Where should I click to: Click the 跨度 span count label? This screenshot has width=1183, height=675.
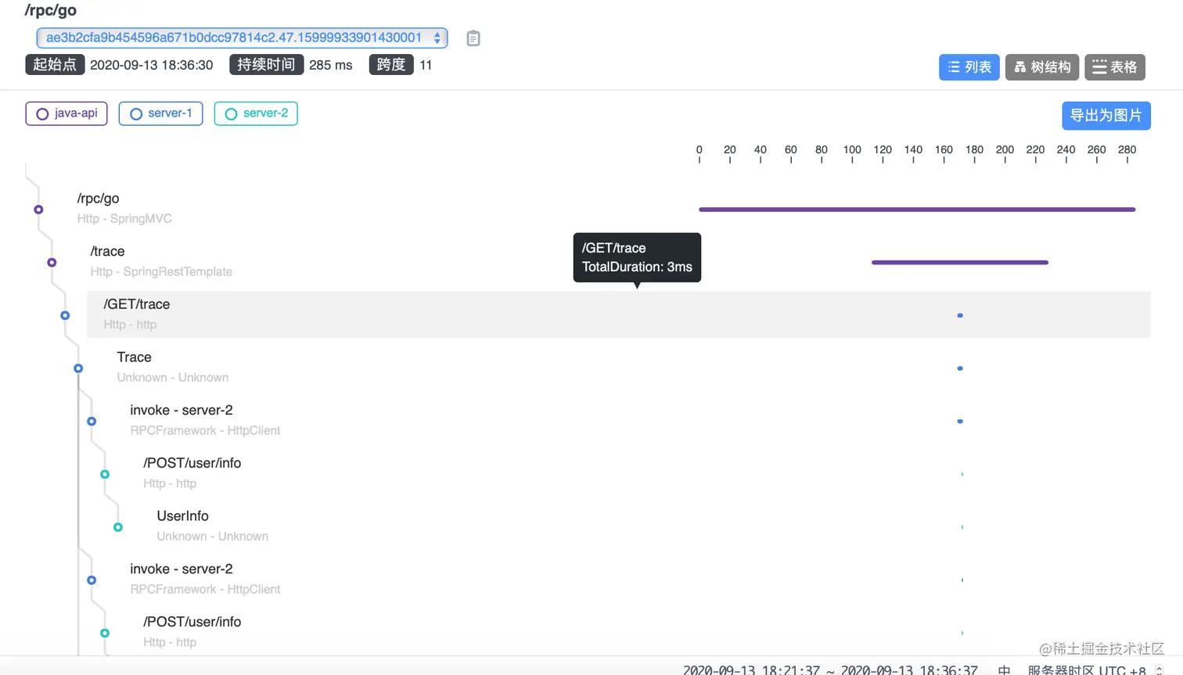point(391,65)
